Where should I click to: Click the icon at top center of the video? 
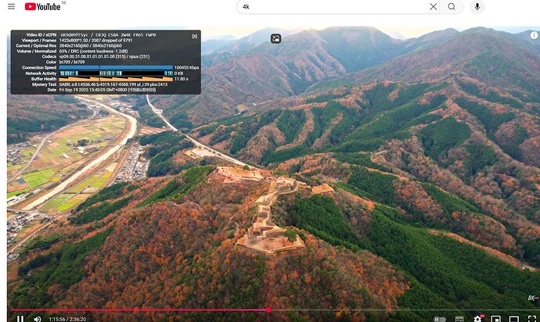click(x=275, y=38)
